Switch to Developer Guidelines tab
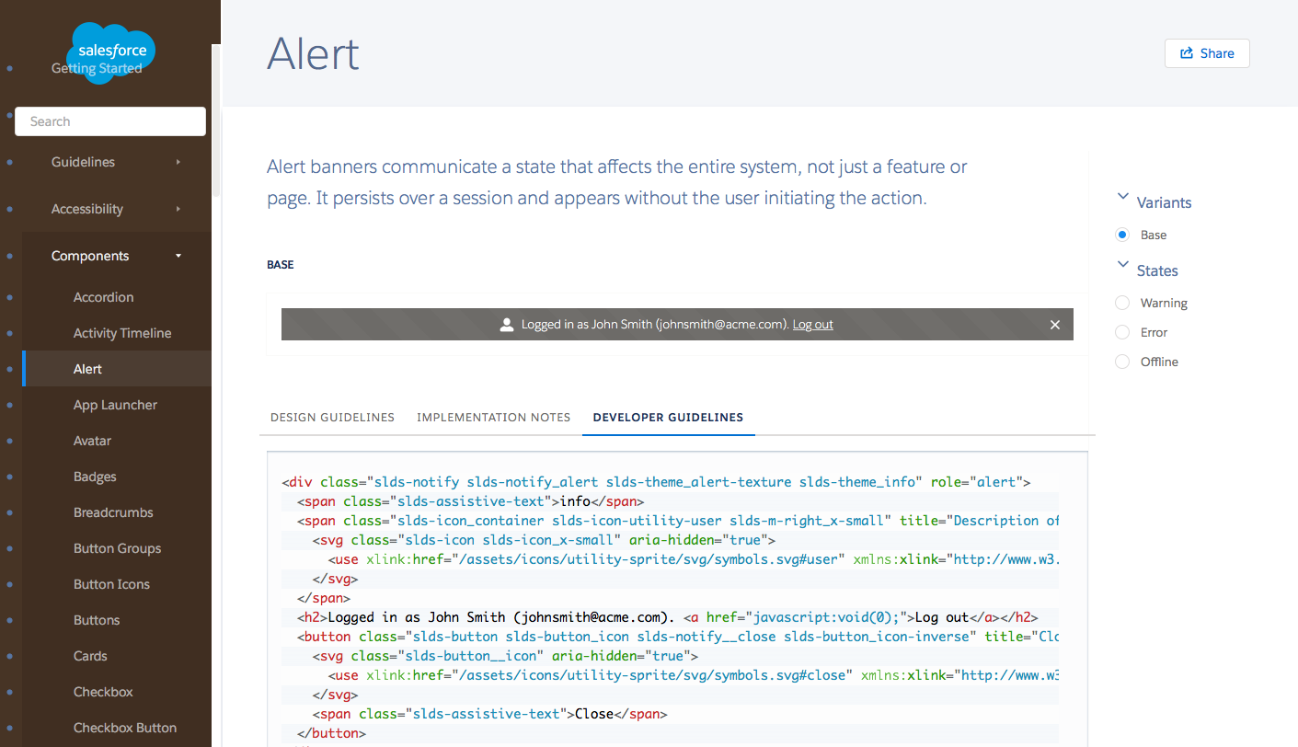The image size is (1298, 747). [669, 417]
